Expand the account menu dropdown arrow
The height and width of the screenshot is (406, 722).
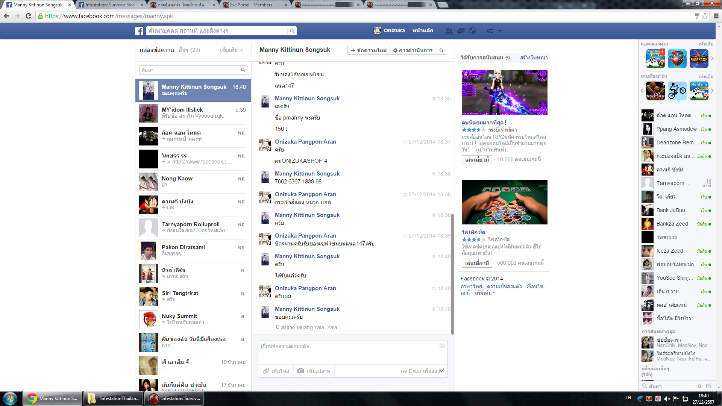point(500,31)
